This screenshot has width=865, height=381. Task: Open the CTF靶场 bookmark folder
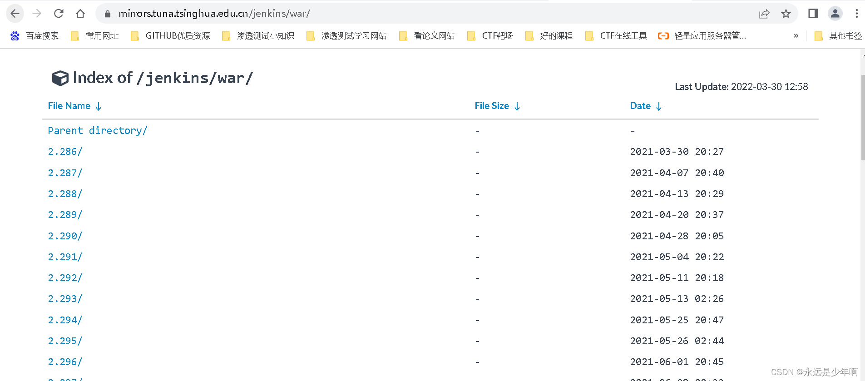pos(490,36)
